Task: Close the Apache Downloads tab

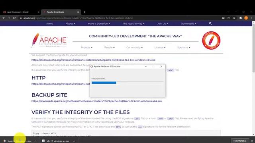Action: (78, 12)
